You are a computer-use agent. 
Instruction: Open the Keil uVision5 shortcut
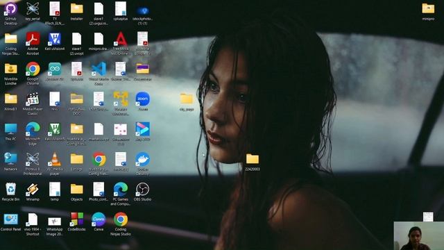[x=55, y=129]
